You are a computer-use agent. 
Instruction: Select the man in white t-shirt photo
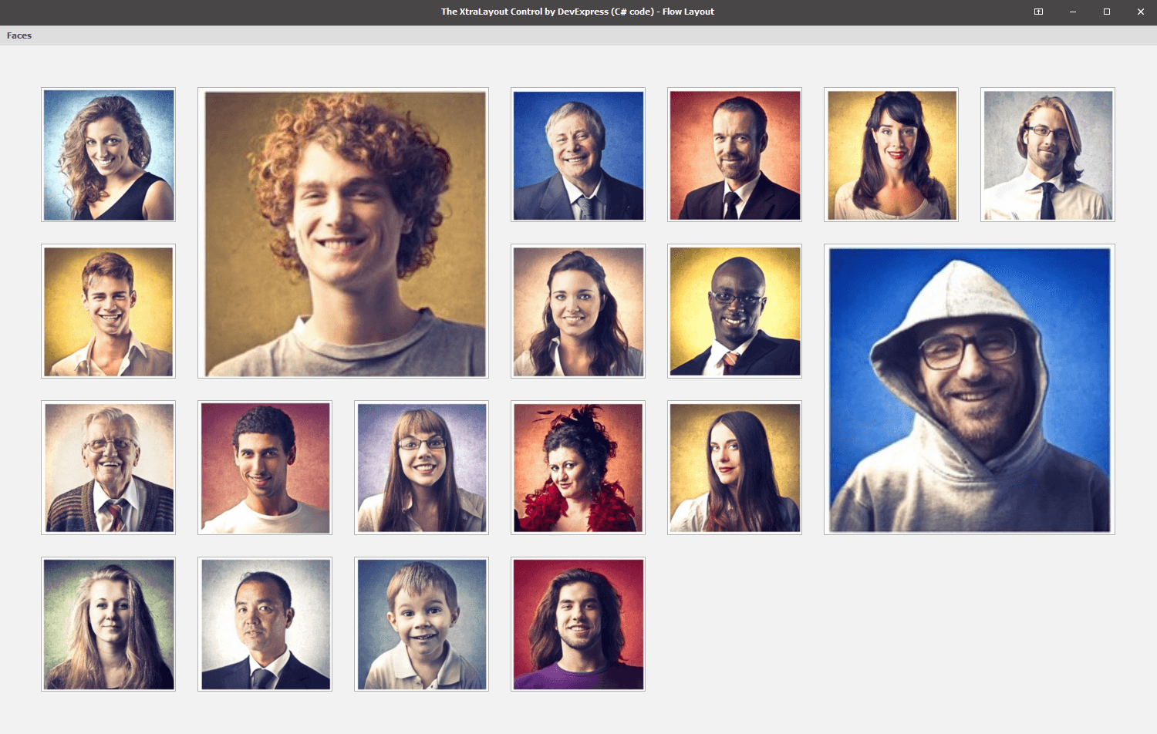(265, 468)
